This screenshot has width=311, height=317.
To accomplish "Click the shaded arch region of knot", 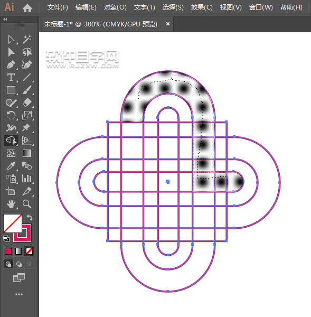I will click(x=168, y=82).
